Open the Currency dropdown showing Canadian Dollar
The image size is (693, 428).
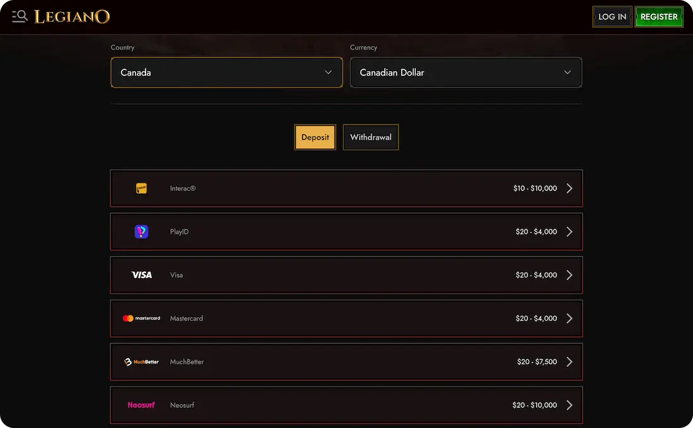click(466, 72)
